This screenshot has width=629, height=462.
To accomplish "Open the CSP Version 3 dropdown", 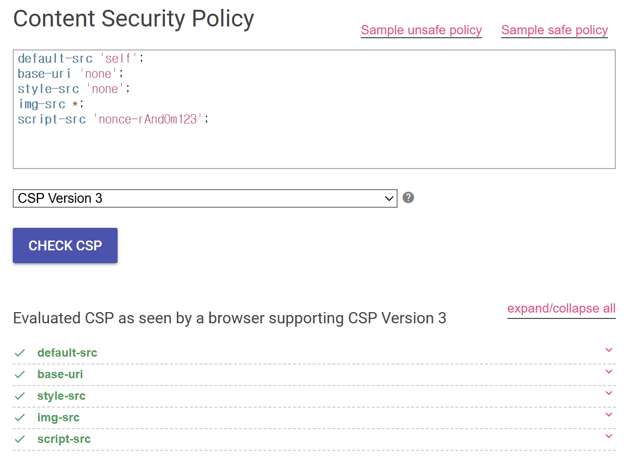I will 205,198.
